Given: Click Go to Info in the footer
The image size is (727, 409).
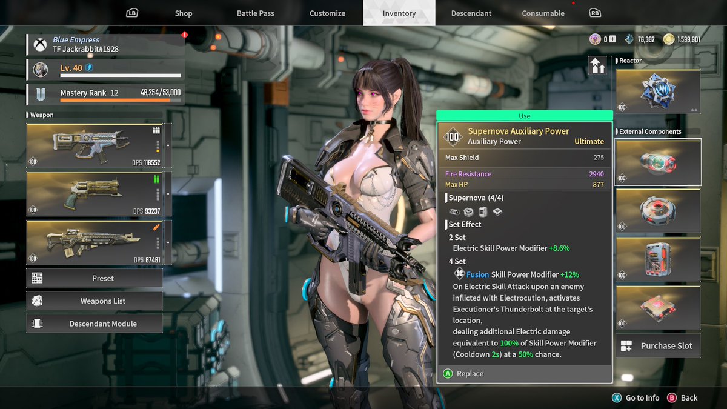Looking at the screenshot, I should point(642,398).
